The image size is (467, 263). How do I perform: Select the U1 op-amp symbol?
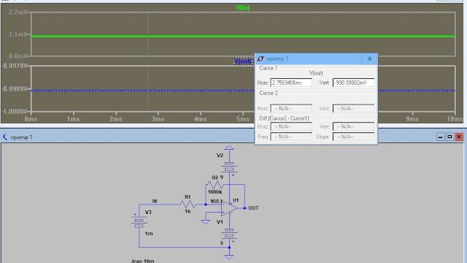coord(229,208)
